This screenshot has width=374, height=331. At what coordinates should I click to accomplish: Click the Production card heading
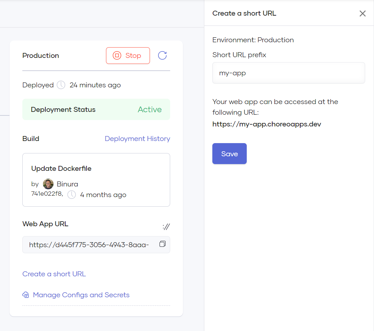click(x=40, y=55)
